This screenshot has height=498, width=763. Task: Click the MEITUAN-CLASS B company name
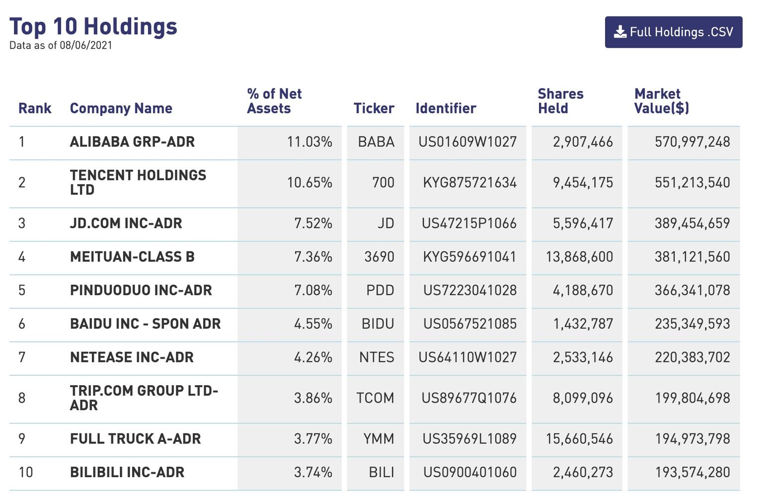click(x=132, y=257)
